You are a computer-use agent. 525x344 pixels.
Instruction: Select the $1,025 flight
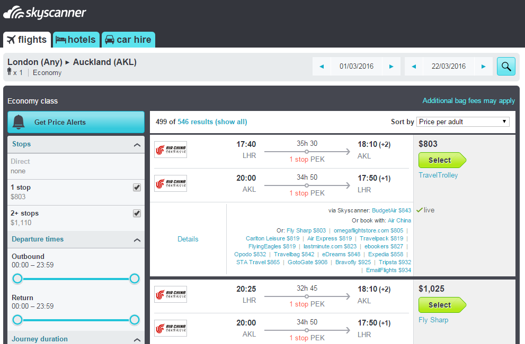pos(442,305)
